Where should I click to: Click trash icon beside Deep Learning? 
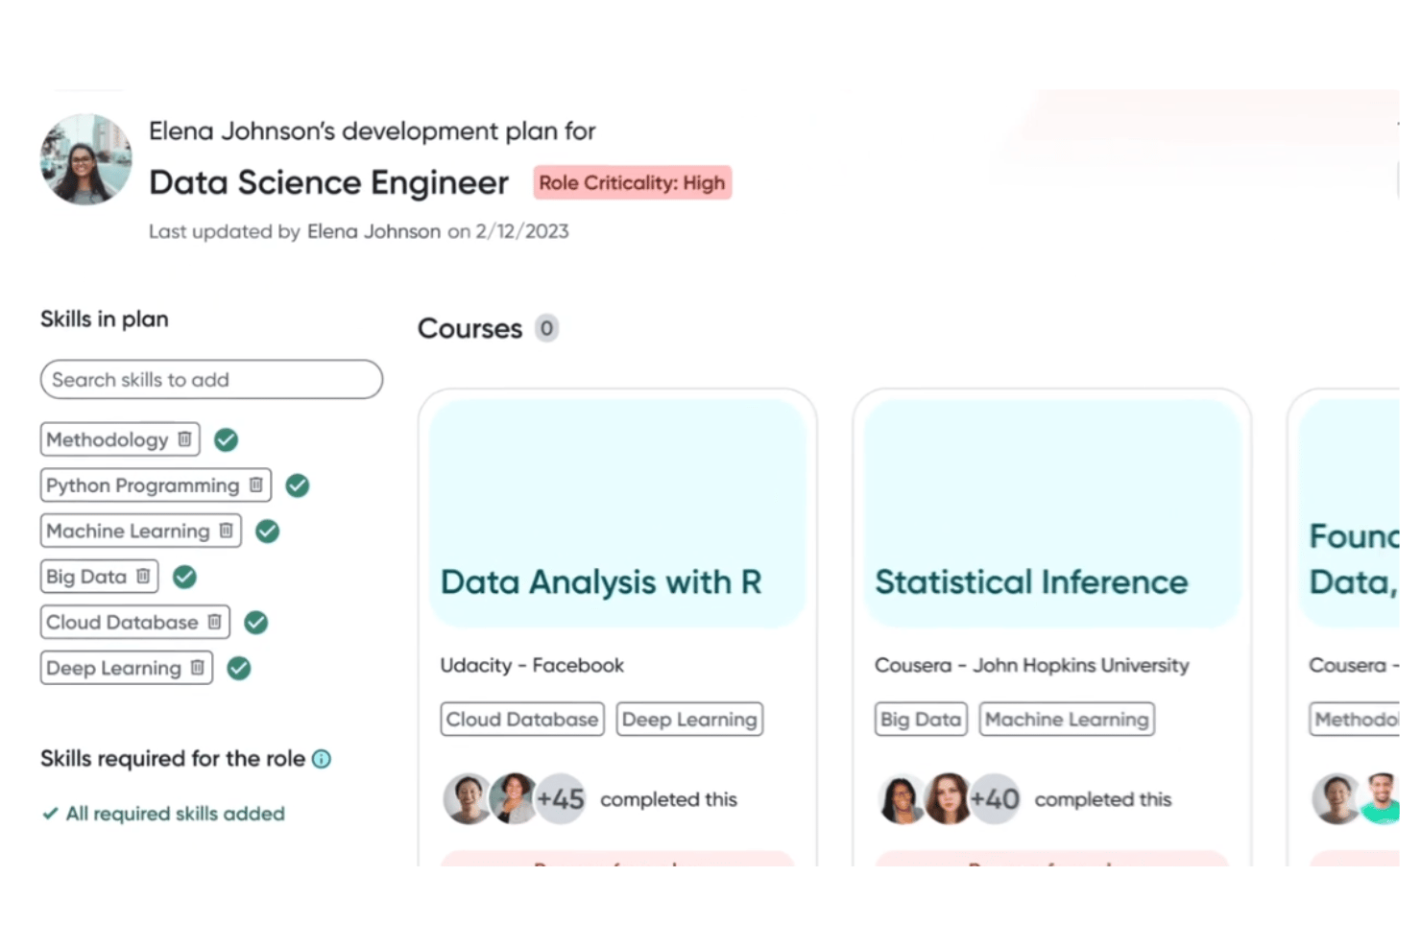pos(197,668)
